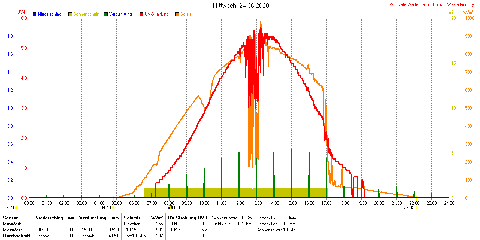Click the Tag:10:04 h entry
Screen dimensions: 480x240
point(135,236)
